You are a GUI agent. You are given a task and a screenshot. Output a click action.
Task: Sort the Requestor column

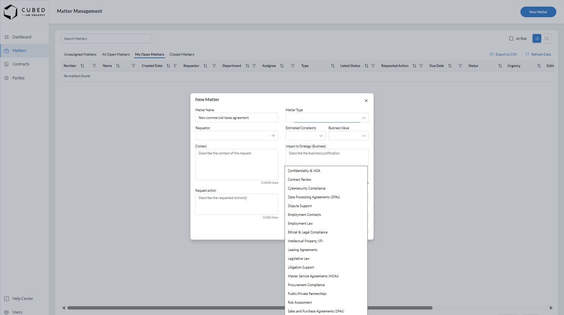(x=205, y=66)
